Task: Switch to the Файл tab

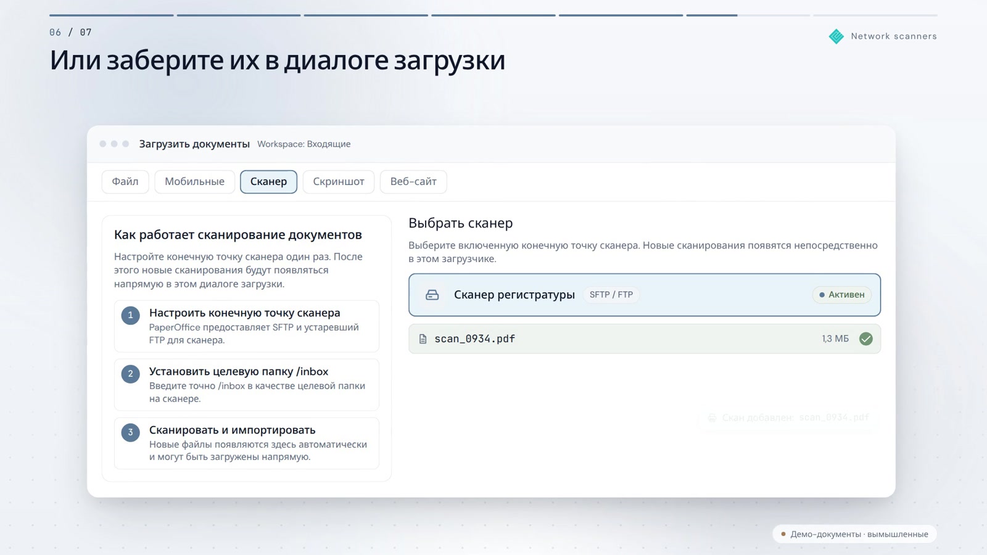Action: (x=125, y=181)
